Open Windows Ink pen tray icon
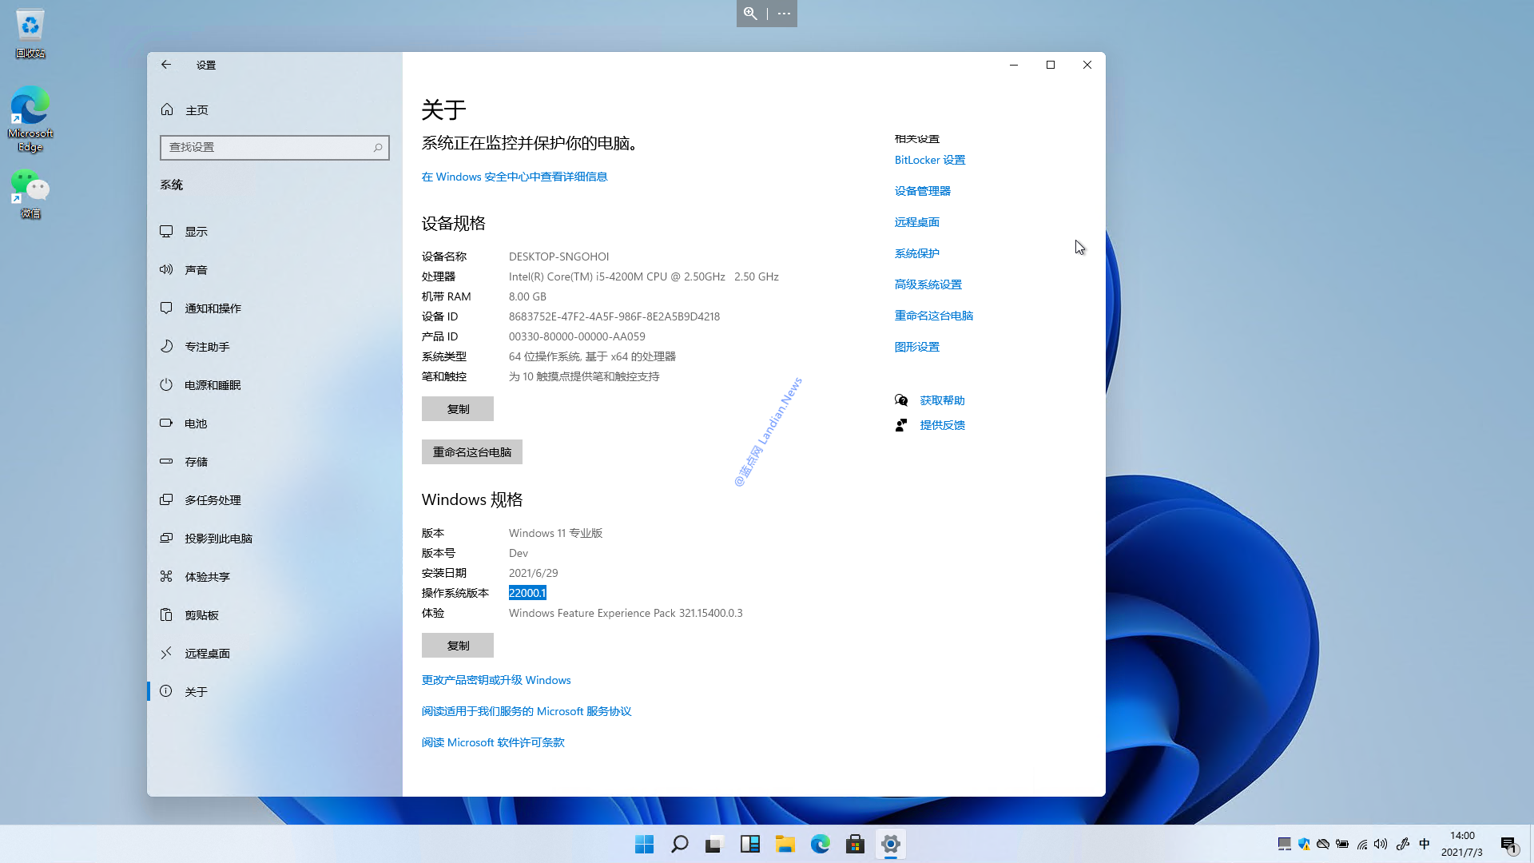 click(1402, 844)
